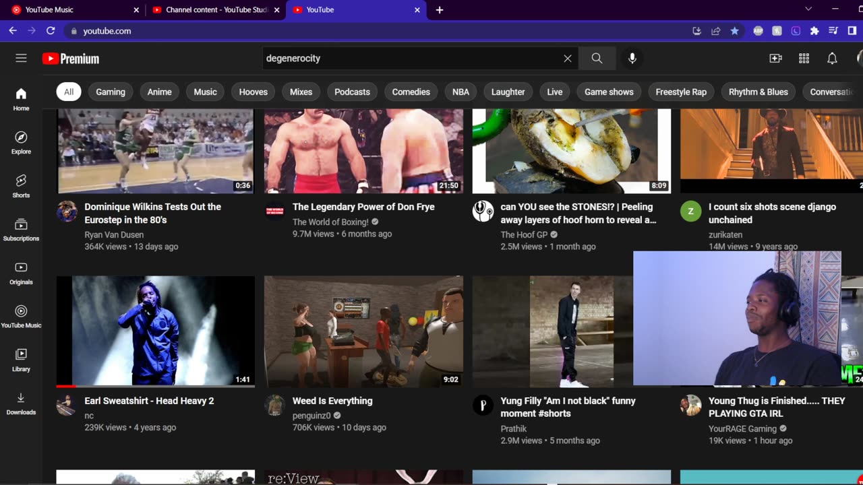Click the YouTube Premium logo

(x=71, y=59)
